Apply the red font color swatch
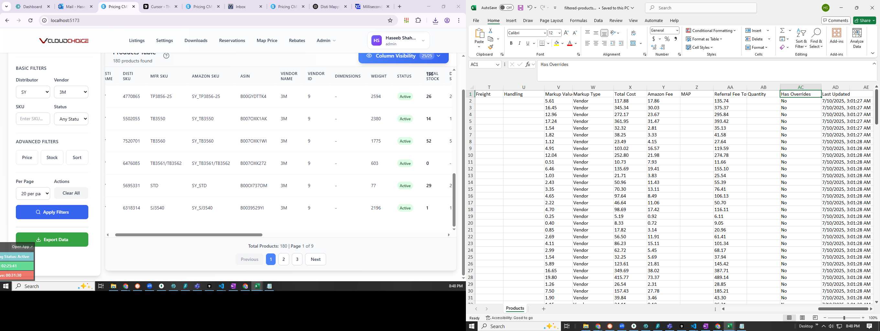This screenshot has width=880, height=331. [x=569, y=43]
